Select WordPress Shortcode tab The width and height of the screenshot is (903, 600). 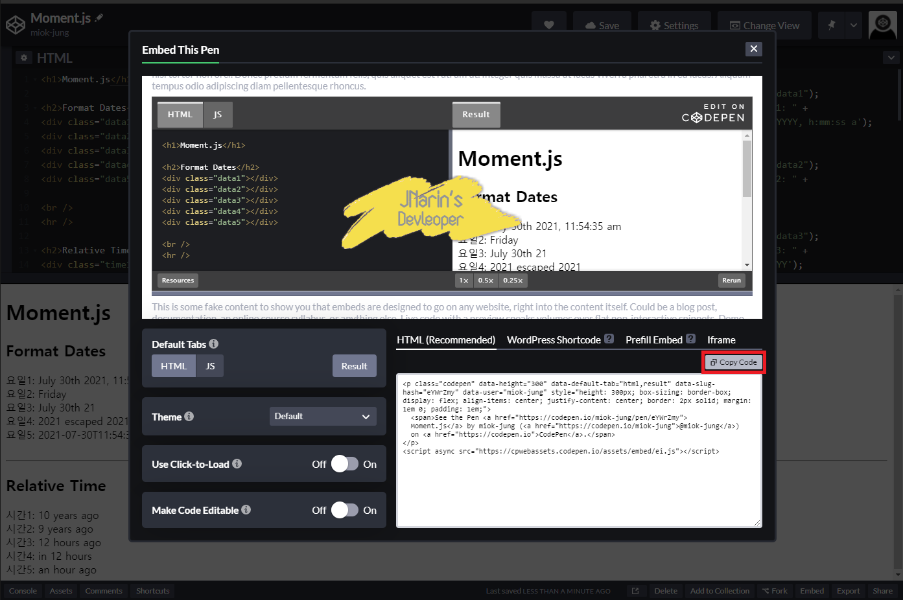pyautogui.click(x=554, y=340)
